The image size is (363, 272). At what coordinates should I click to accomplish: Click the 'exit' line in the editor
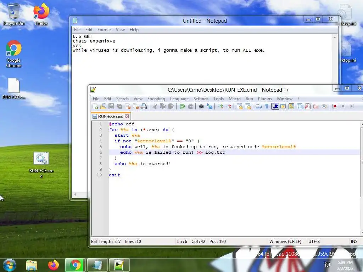point(115,175)
